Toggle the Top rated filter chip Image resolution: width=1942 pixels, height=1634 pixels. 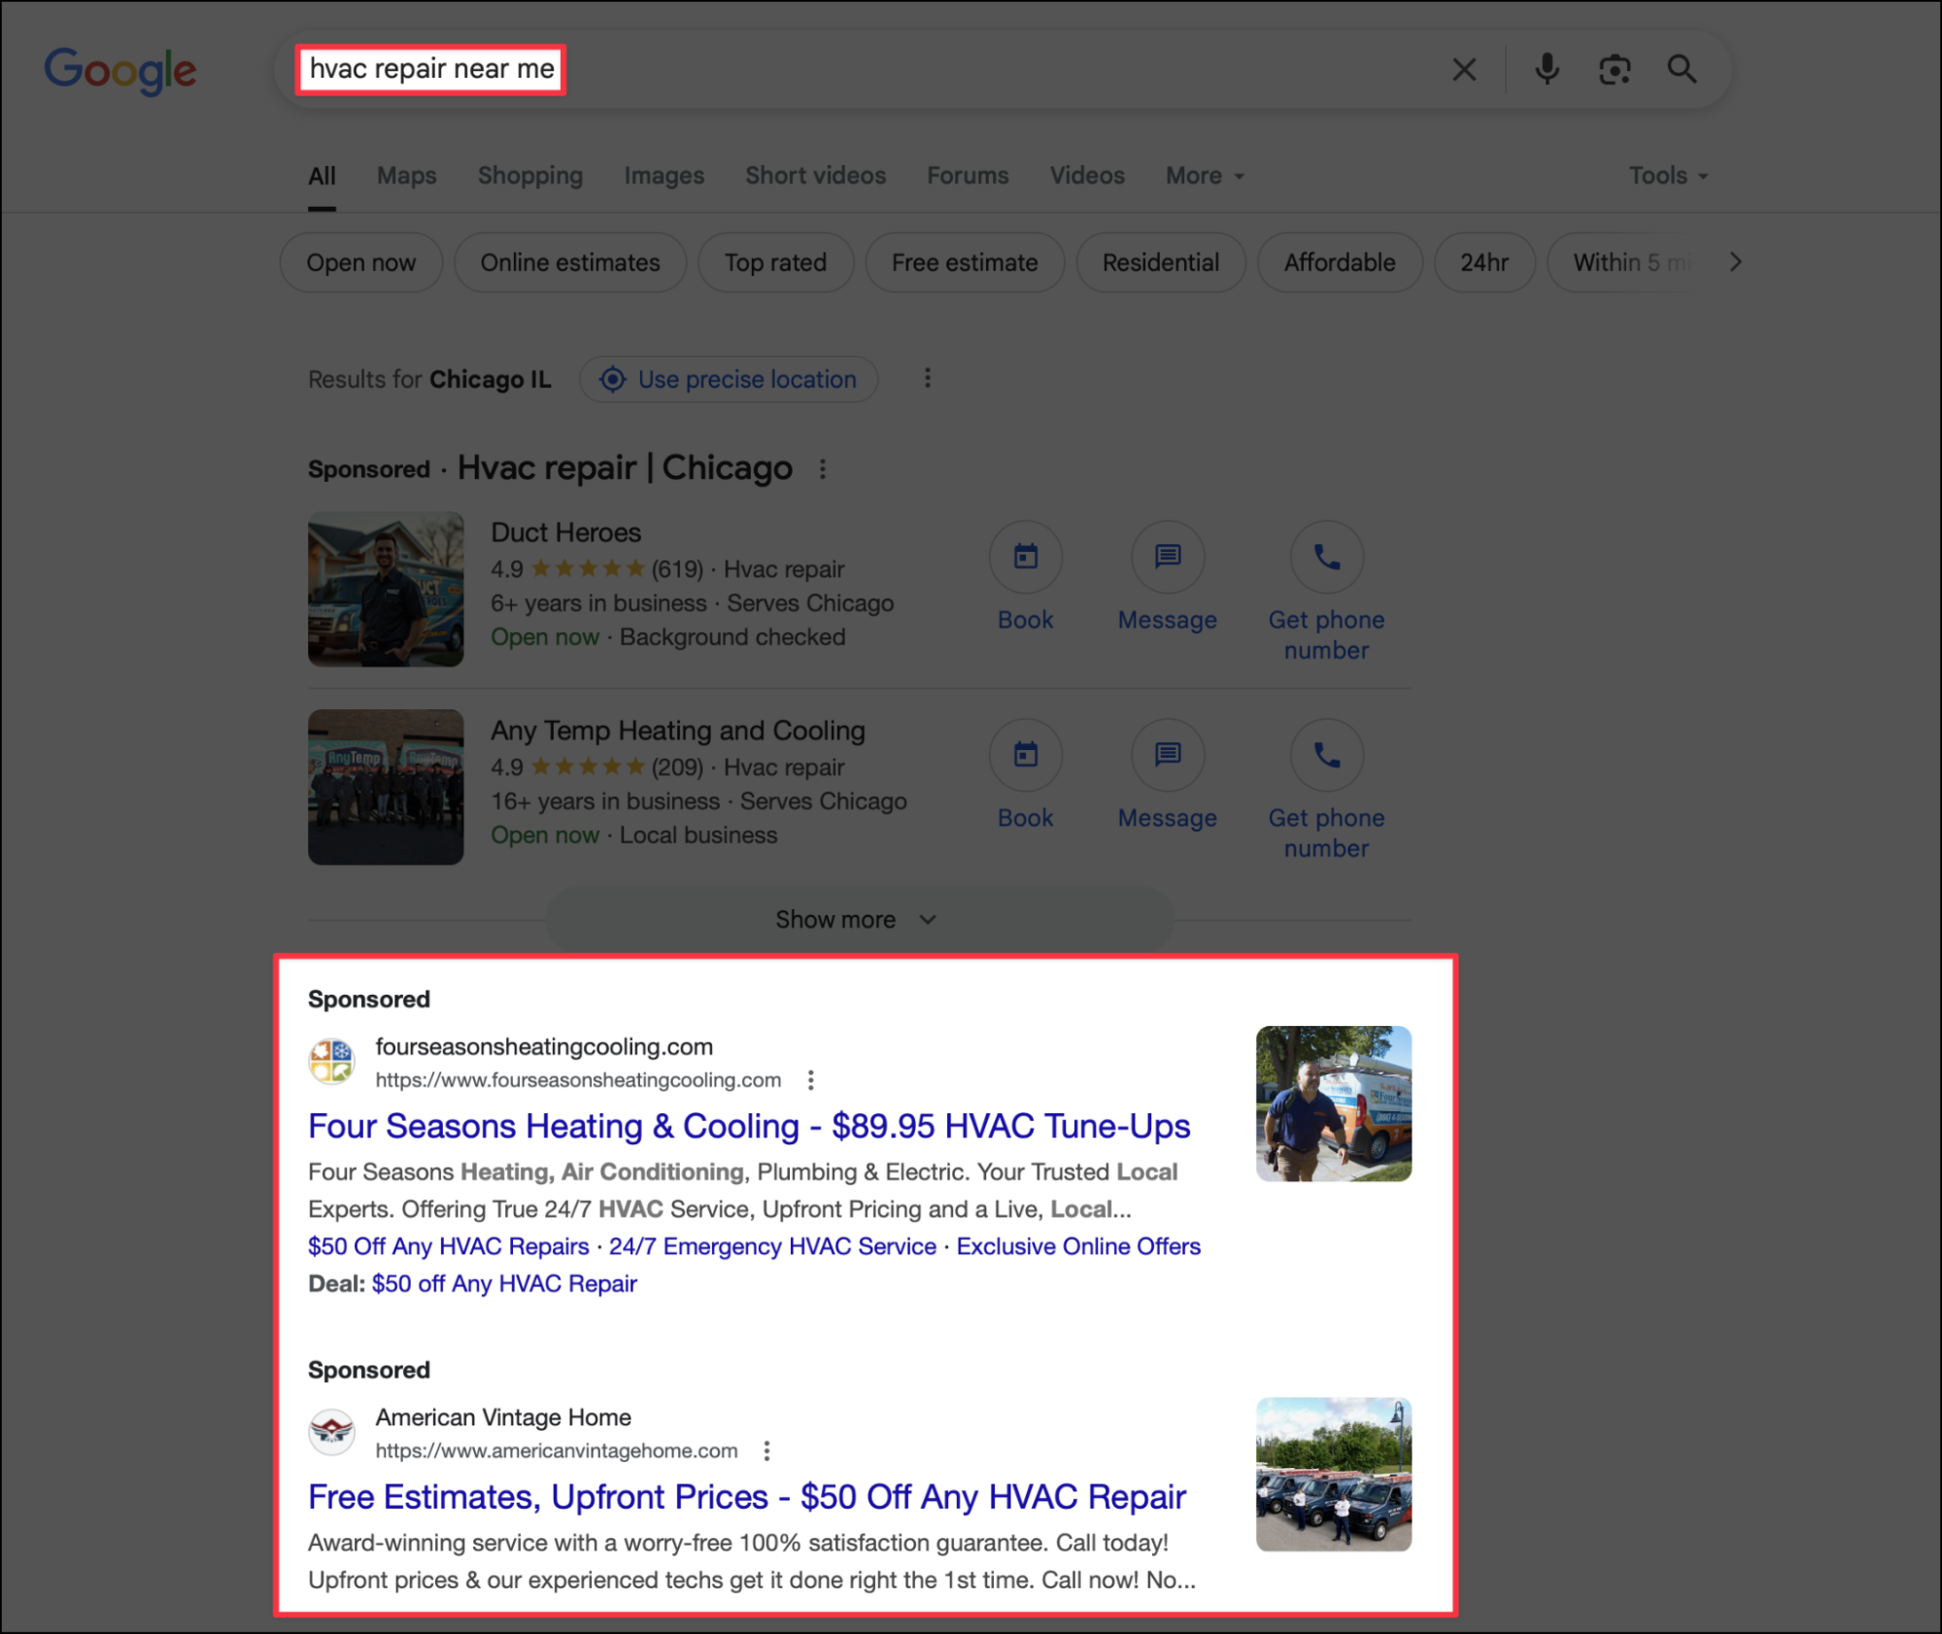[x=774, y=263]
